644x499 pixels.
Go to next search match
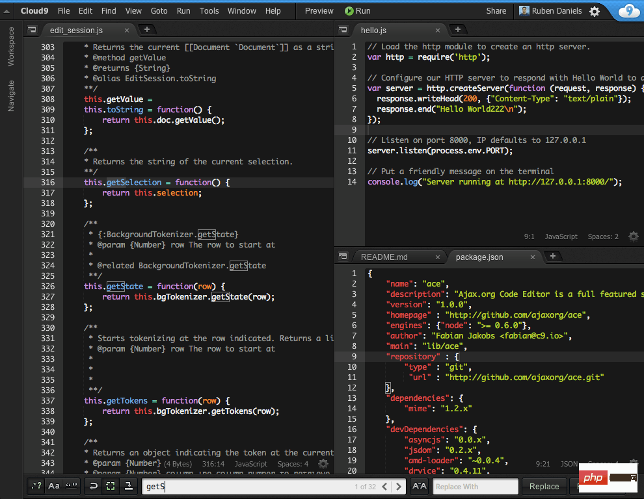coord(398,487)
